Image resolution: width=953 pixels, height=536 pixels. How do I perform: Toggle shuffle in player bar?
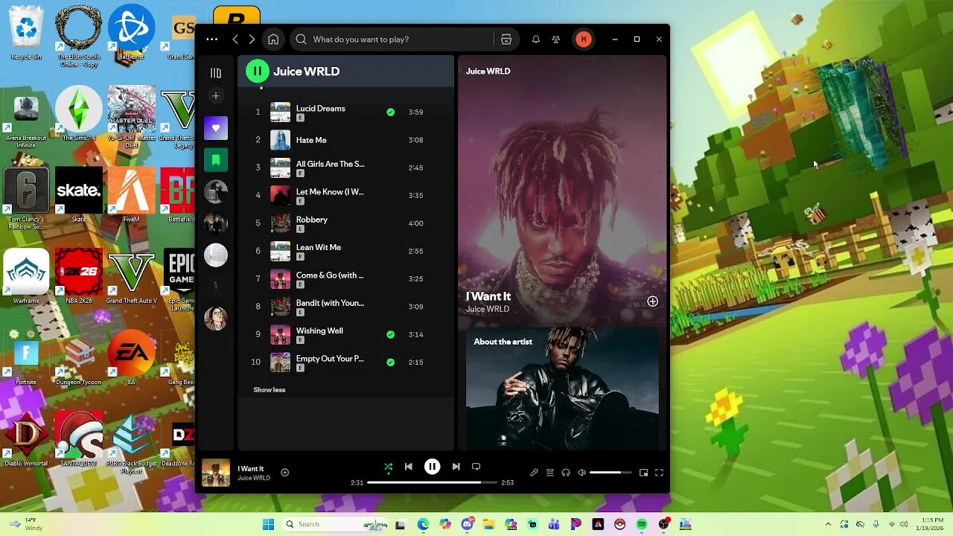coord(388,467)
